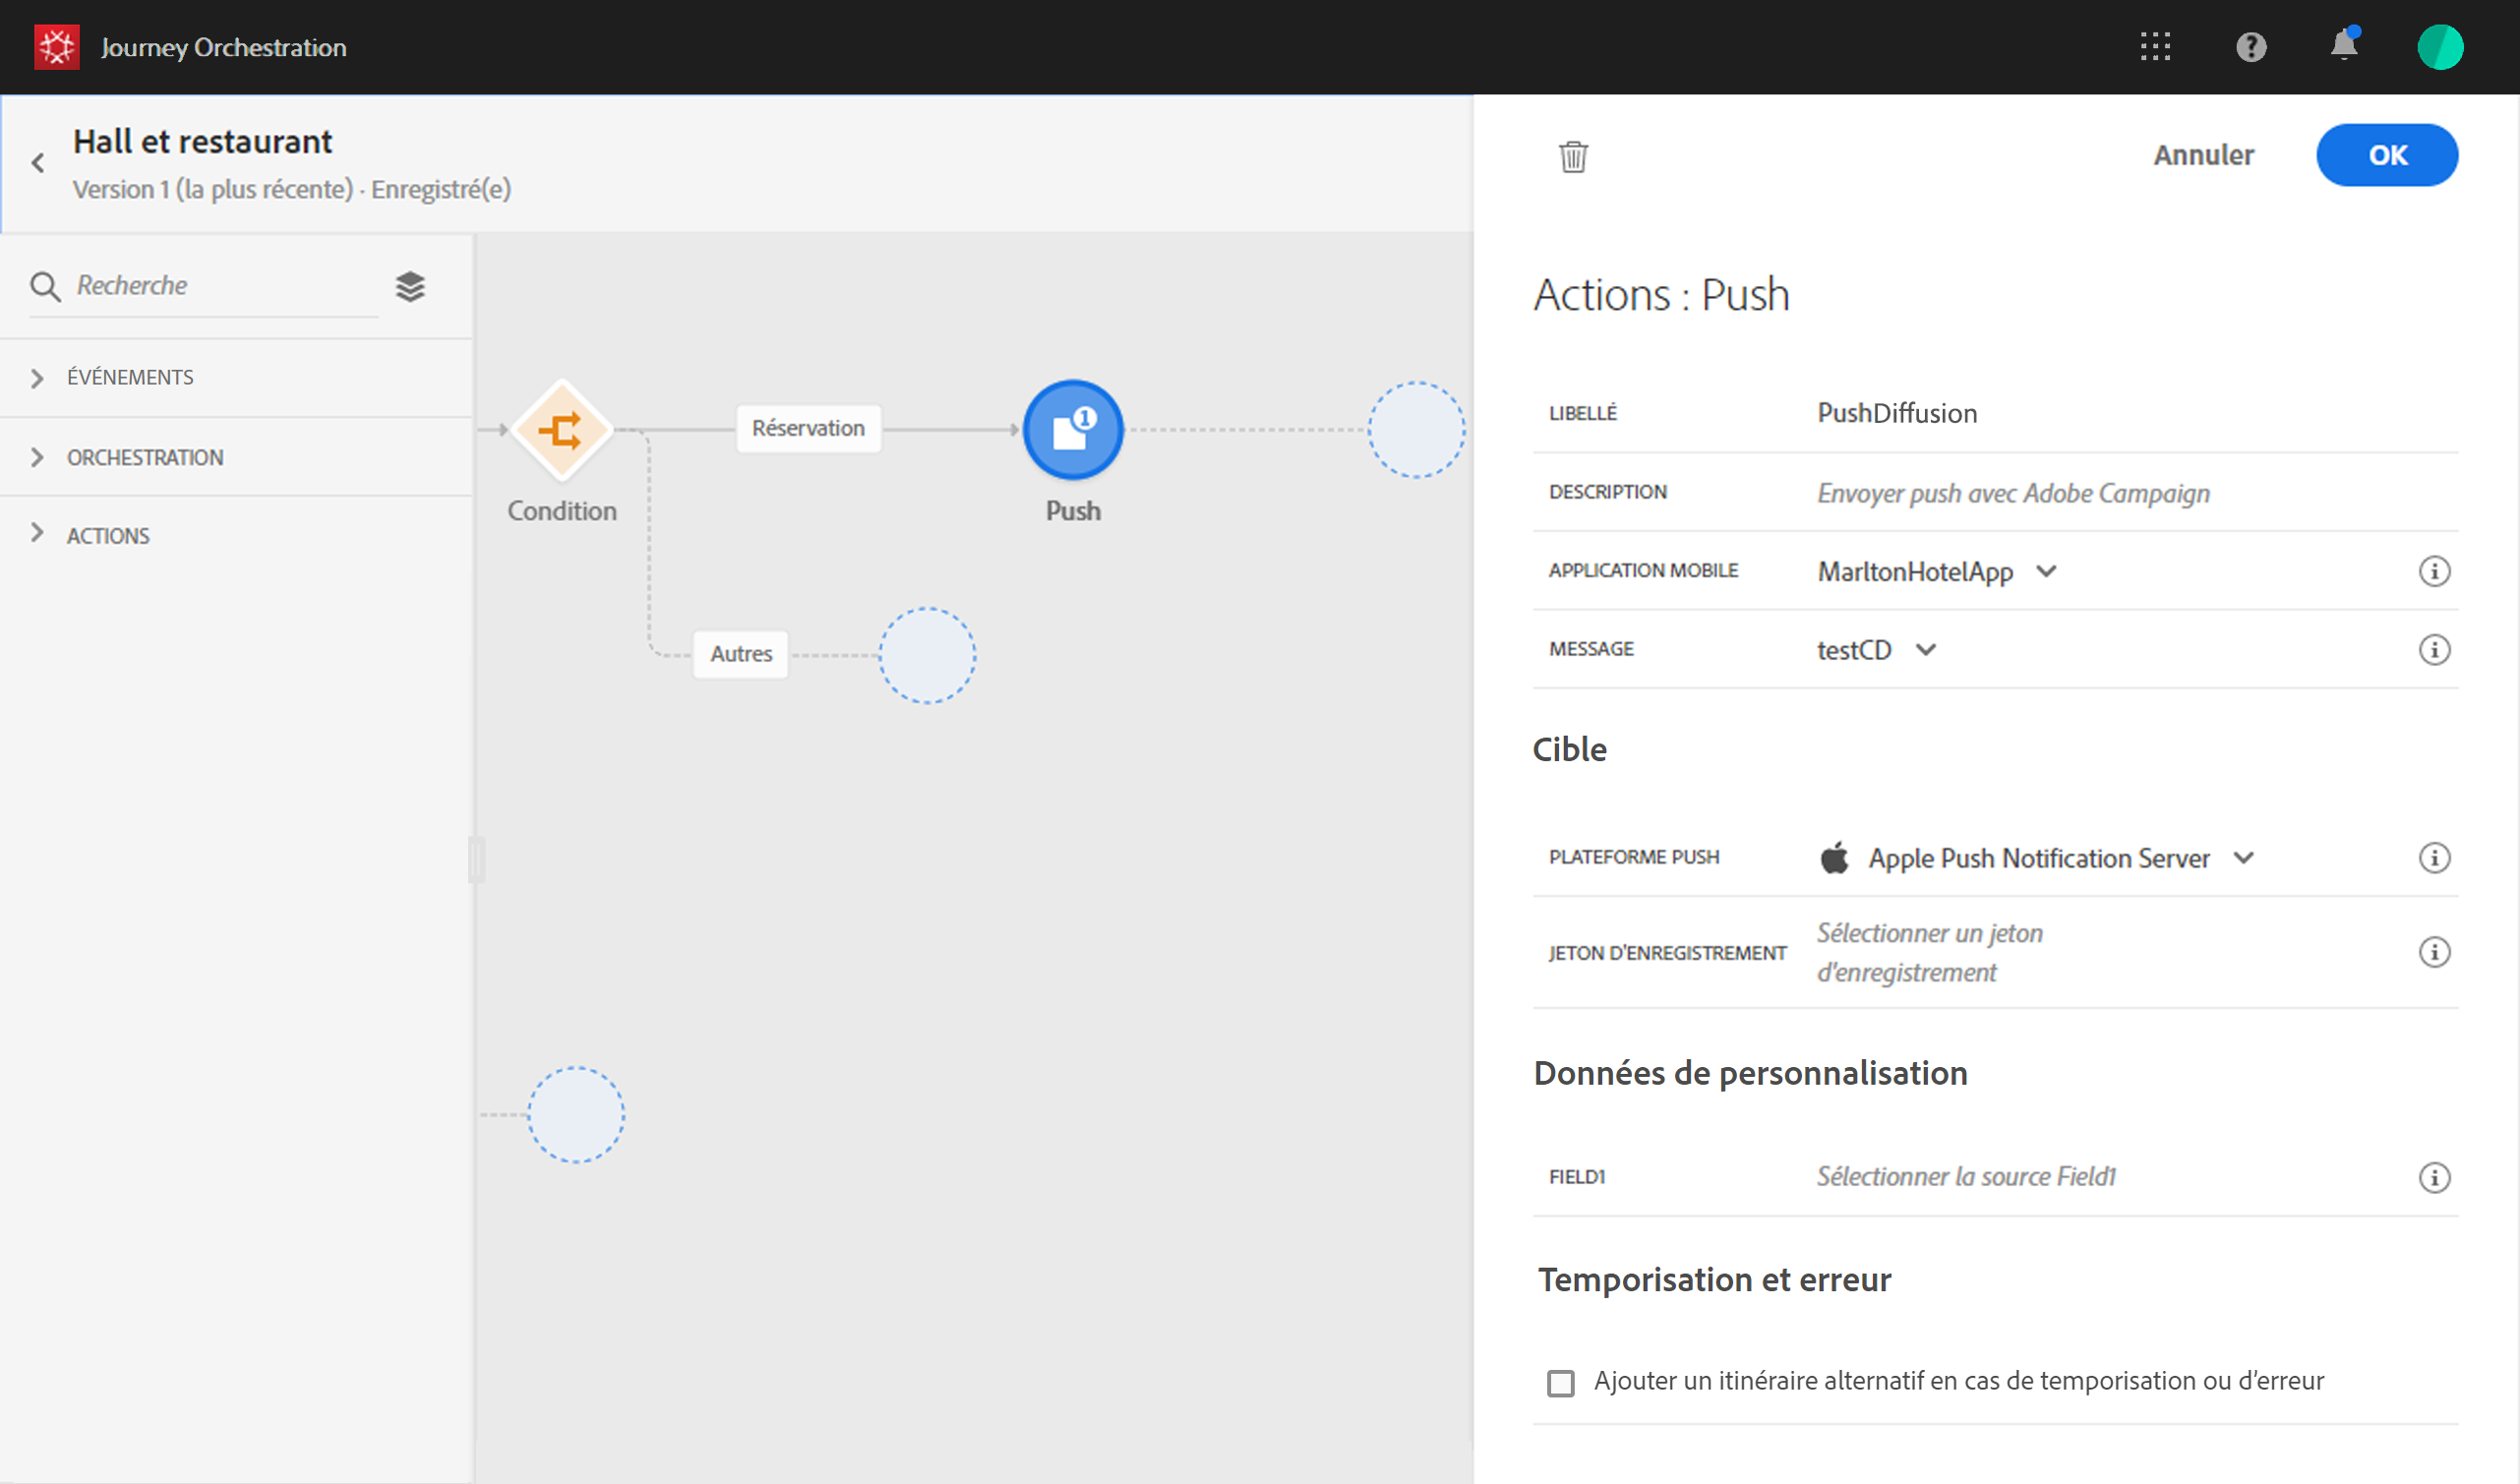Click the layers filter icon beside search
The image size is (2520, 1484).
(410, 287)
